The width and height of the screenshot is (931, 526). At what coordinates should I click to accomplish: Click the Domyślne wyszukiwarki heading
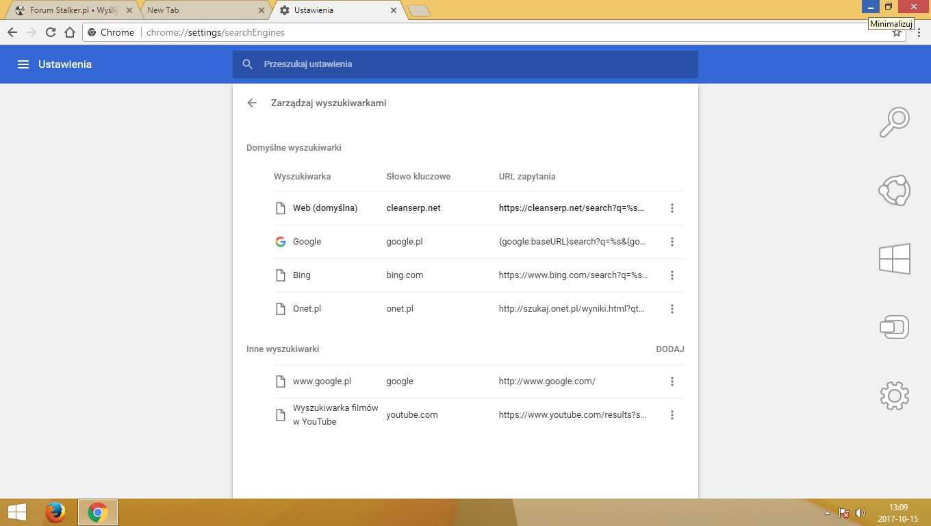point(294,148)
